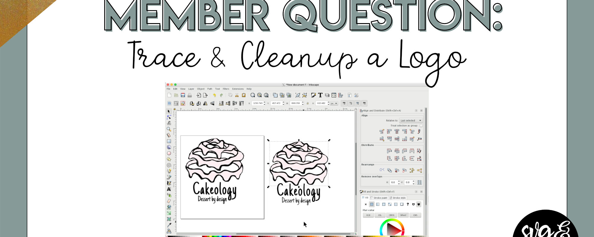594x237 pixels.
Task: Click the Paste clipboard icon
Action: [x=244, y=95]
